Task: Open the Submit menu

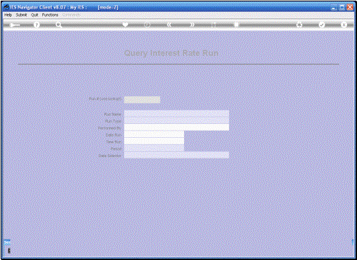Action: coord(21,15)
